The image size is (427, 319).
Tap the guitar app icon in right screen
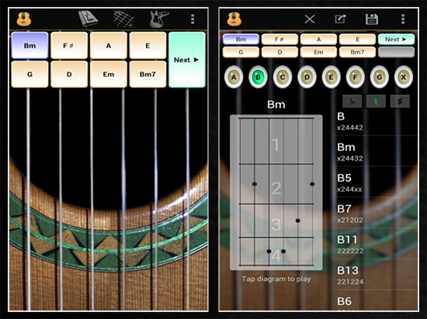click(234, 19)
